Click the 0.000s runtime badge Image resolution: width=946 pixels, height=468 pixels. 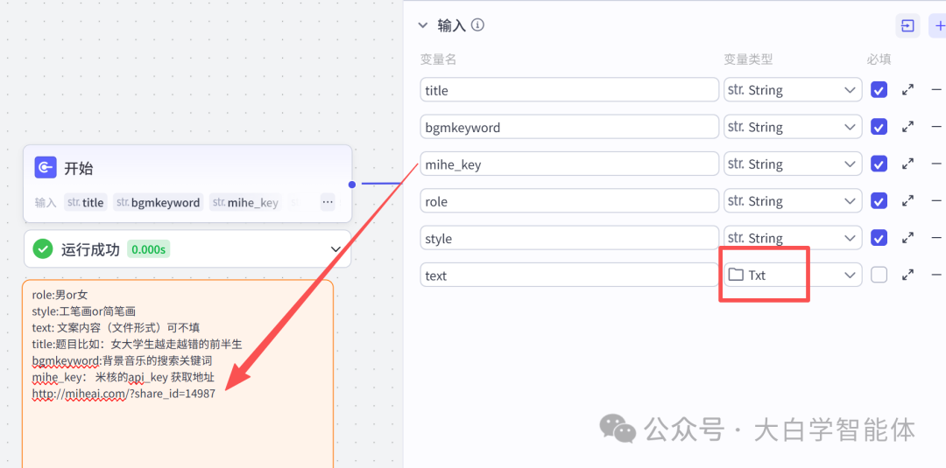coord(148,249)
